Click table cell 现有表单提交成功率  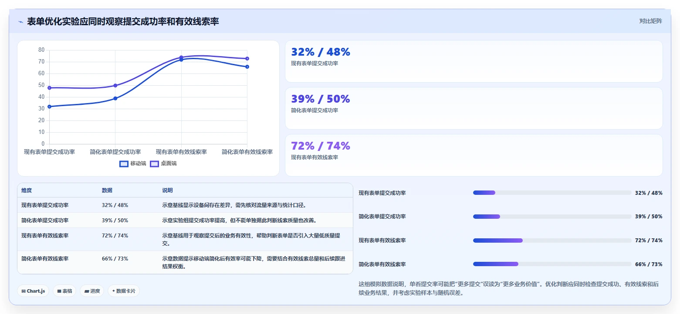tap(45, 205)
